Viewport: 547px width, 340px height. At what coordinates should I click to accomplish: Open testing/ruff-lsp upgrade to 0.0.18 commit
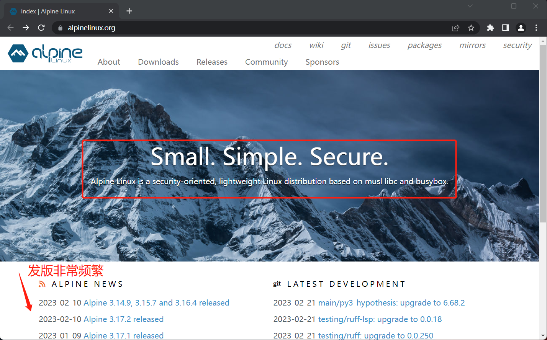[380, 319]
